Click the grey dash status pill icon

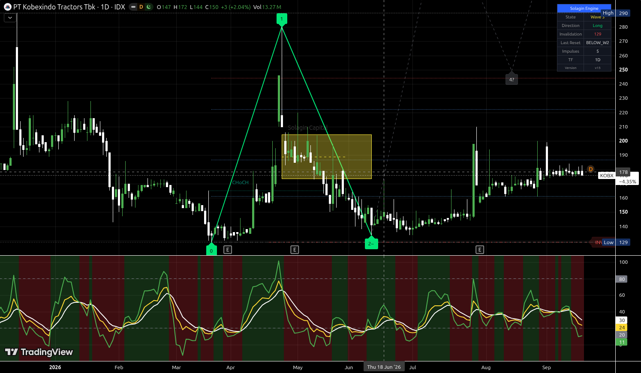click(133, 7)
